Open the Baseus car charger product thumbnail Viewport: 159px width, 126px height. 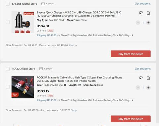click(23, 22)
